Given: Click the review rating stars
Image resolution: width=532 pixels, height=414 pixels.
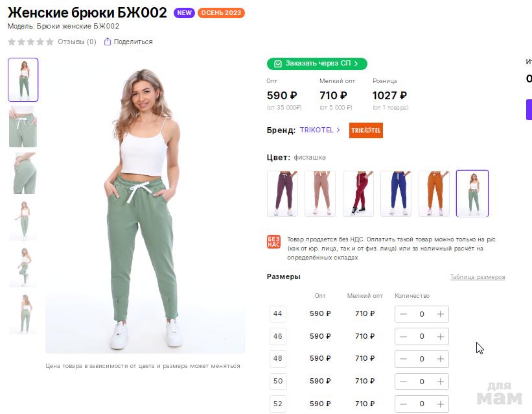Looking at the screenshot, I should pos(31,42).
